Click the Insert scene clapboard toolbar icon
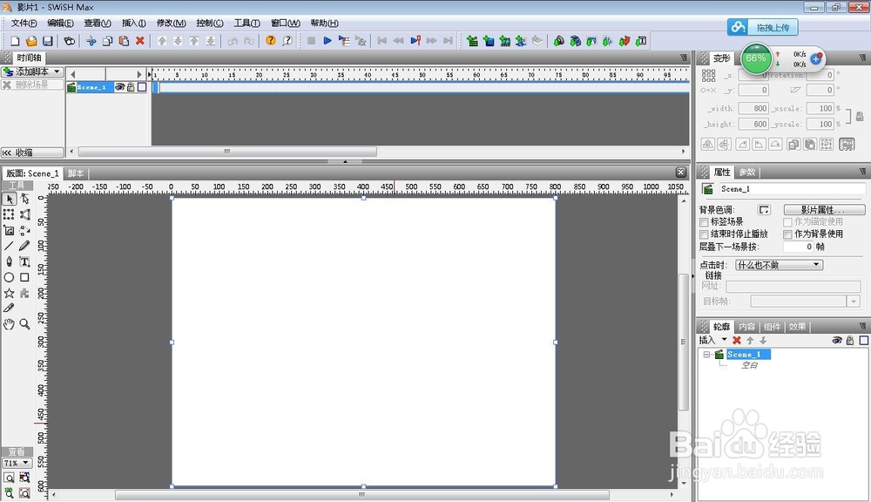Viewport: 871px width, 502px height. (472, 41)
